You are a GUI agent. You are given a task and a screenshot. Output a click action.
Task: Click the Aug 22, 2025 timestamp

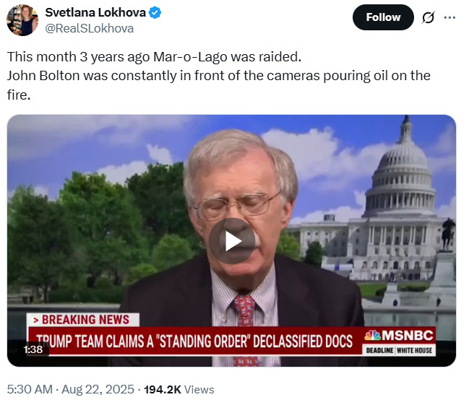coord(98,389)
